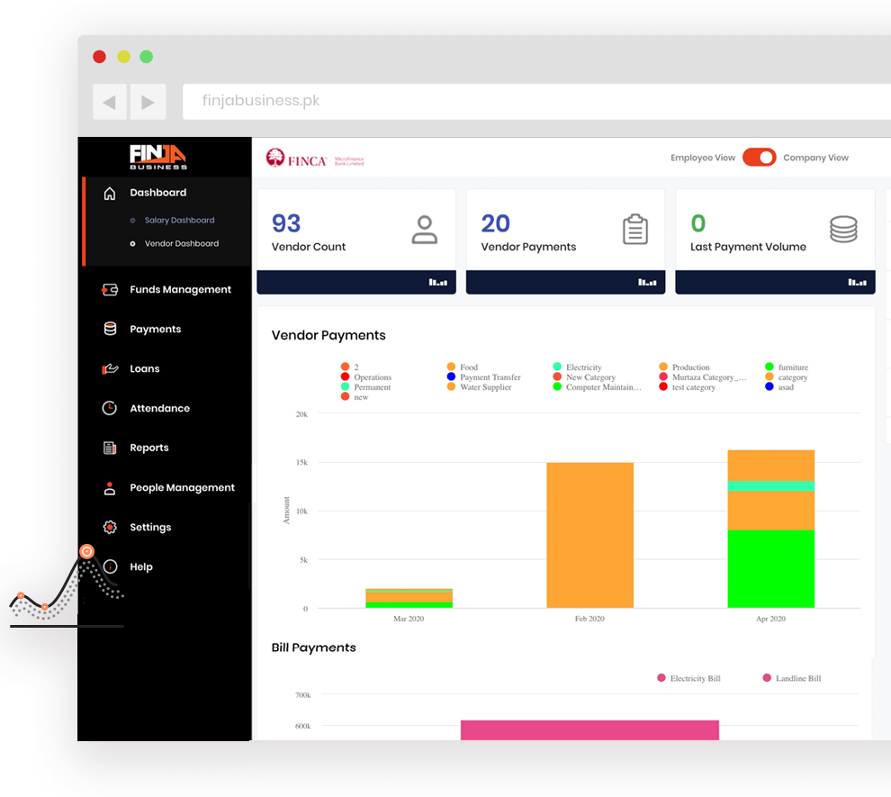Screen dimensions: 891x797
Task: Click the Mar 2020 stacked bar
Action: pos(409,598)
